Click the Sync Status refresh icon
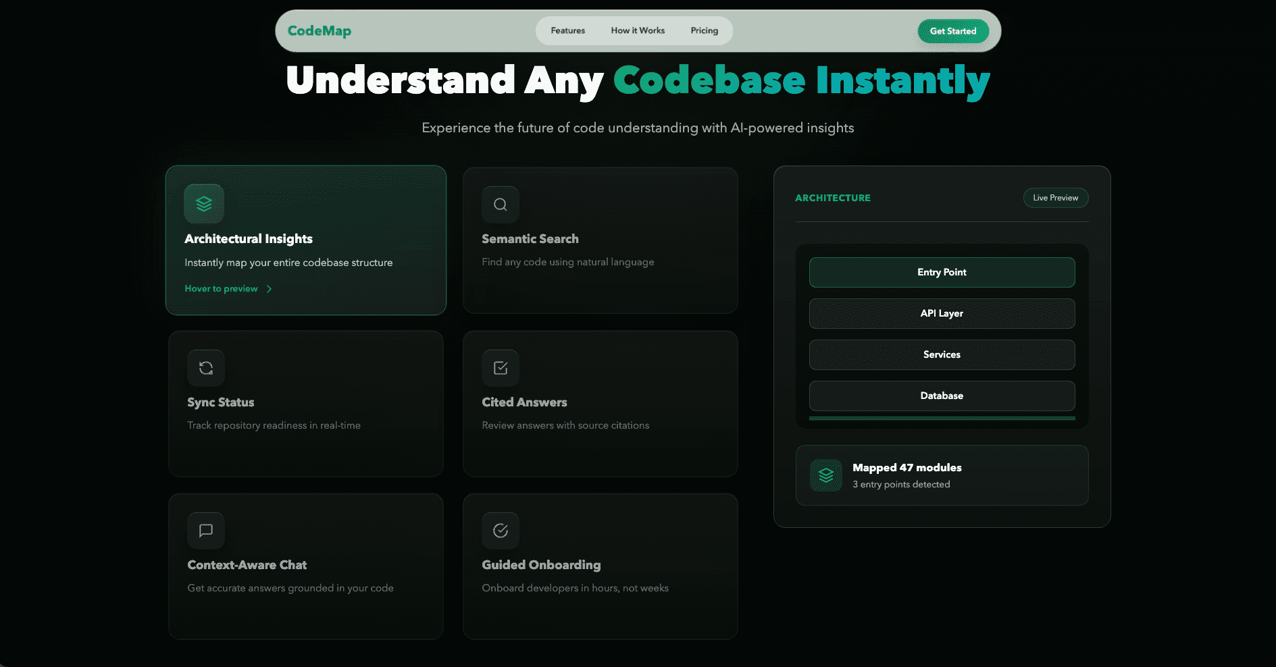1276x667 pixels. click(x=206, y=368)
